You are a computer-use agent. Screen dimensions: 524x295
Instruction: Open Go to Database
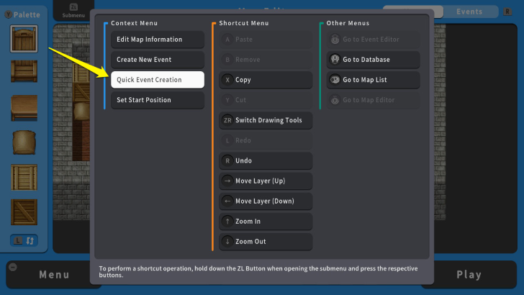[373, 60]
